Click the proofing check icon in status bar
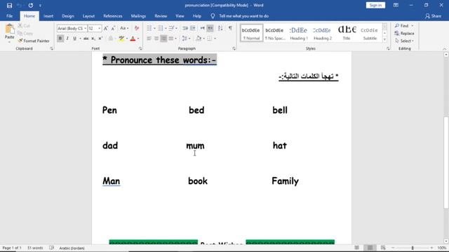449x252 pixels. pyautogui.click(x=51, y=248)
